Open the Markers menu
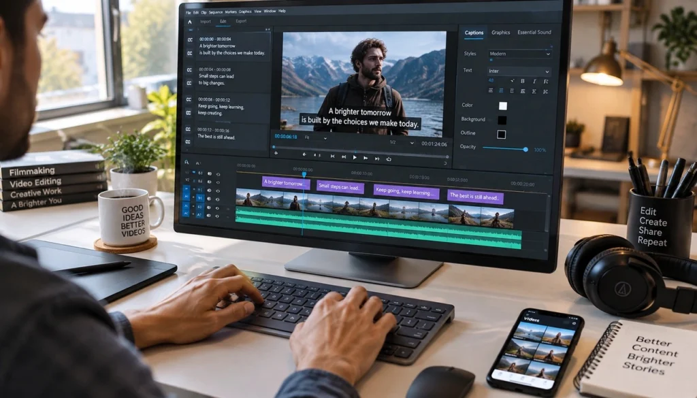The image size is (697, 398). pyautogui.click(x=231, y=12)
